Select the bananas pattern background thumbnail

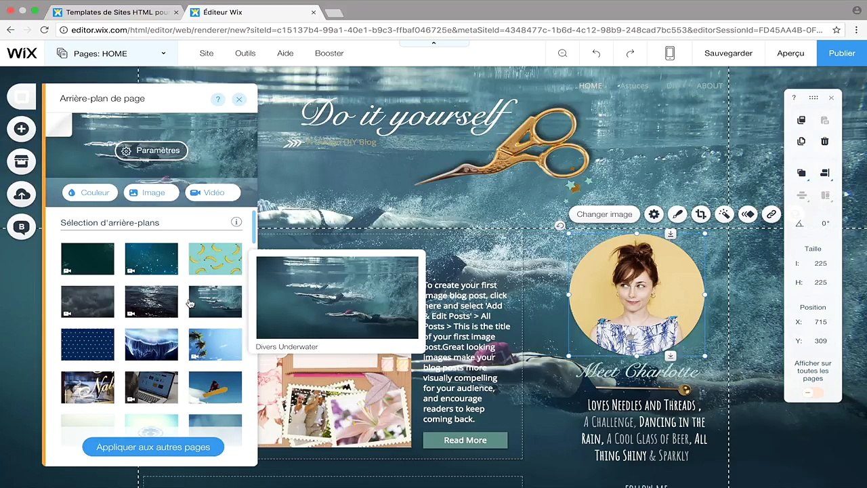[x=215, y=259]
